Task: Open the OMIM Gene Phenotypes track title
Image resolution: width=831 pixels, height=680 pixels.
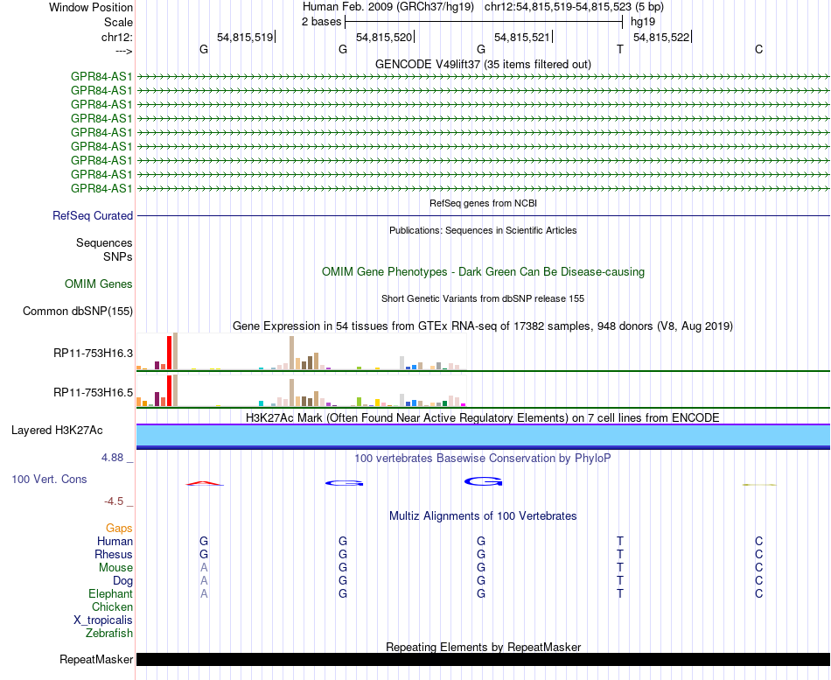Action: tap(483, 271)
